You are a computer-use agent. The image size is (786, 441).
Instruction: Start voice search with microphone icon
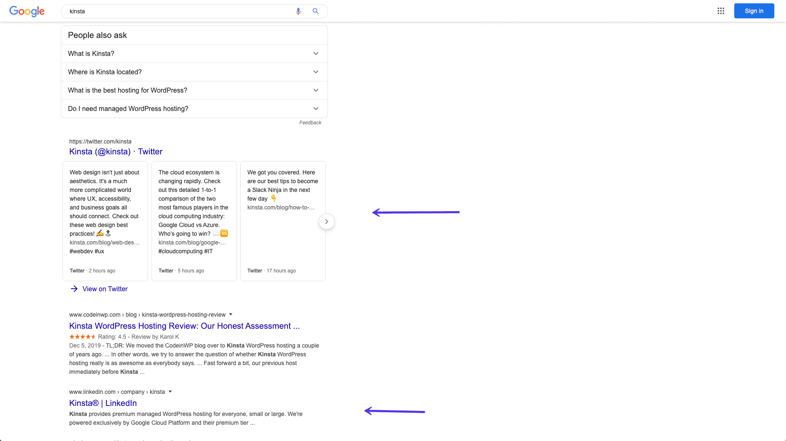point(298,11)
